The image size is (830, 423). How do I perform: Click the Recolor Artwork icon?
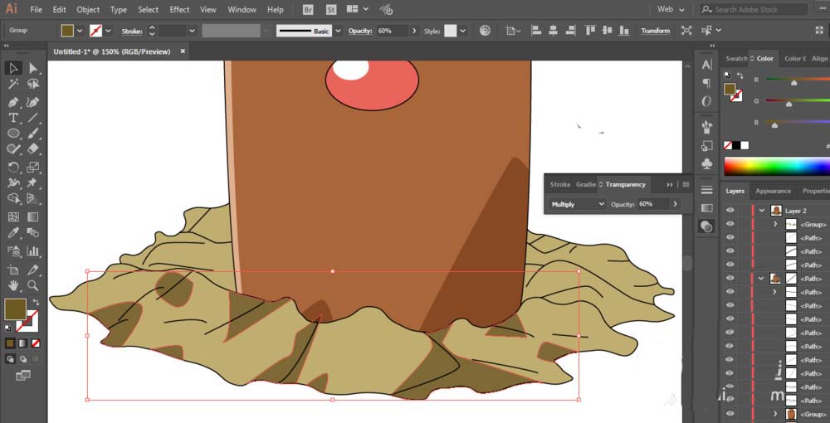[x=485, y=31]
